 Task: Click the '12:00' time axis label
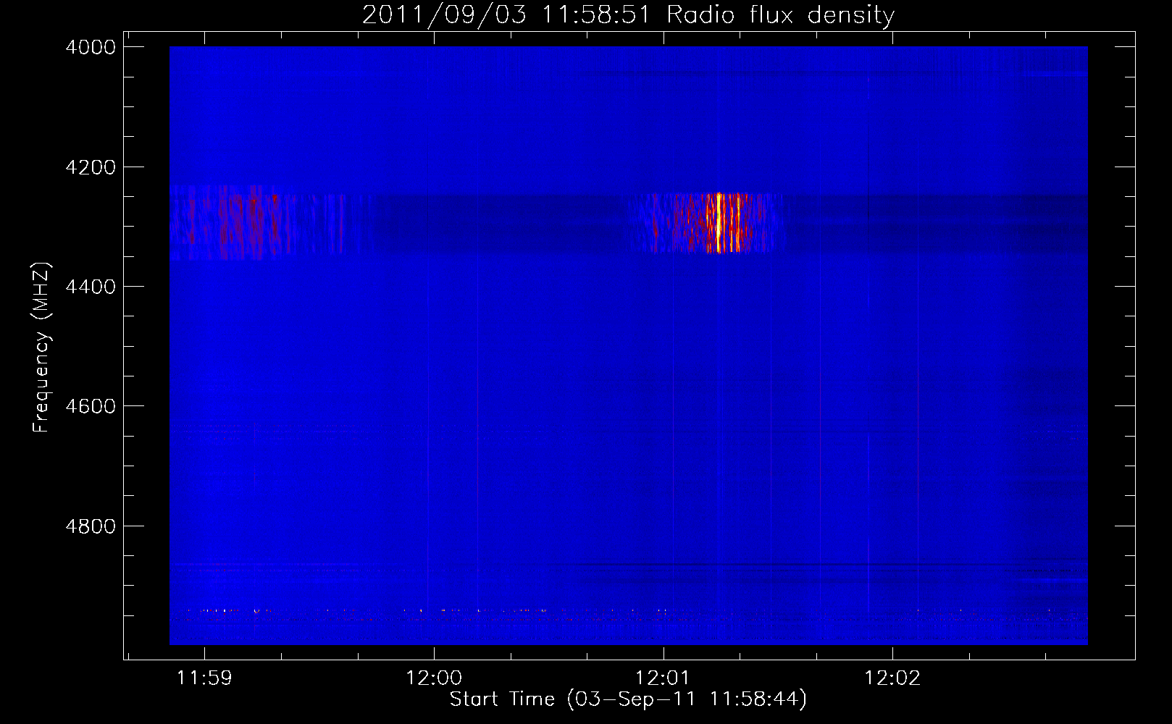pos(434,678)
